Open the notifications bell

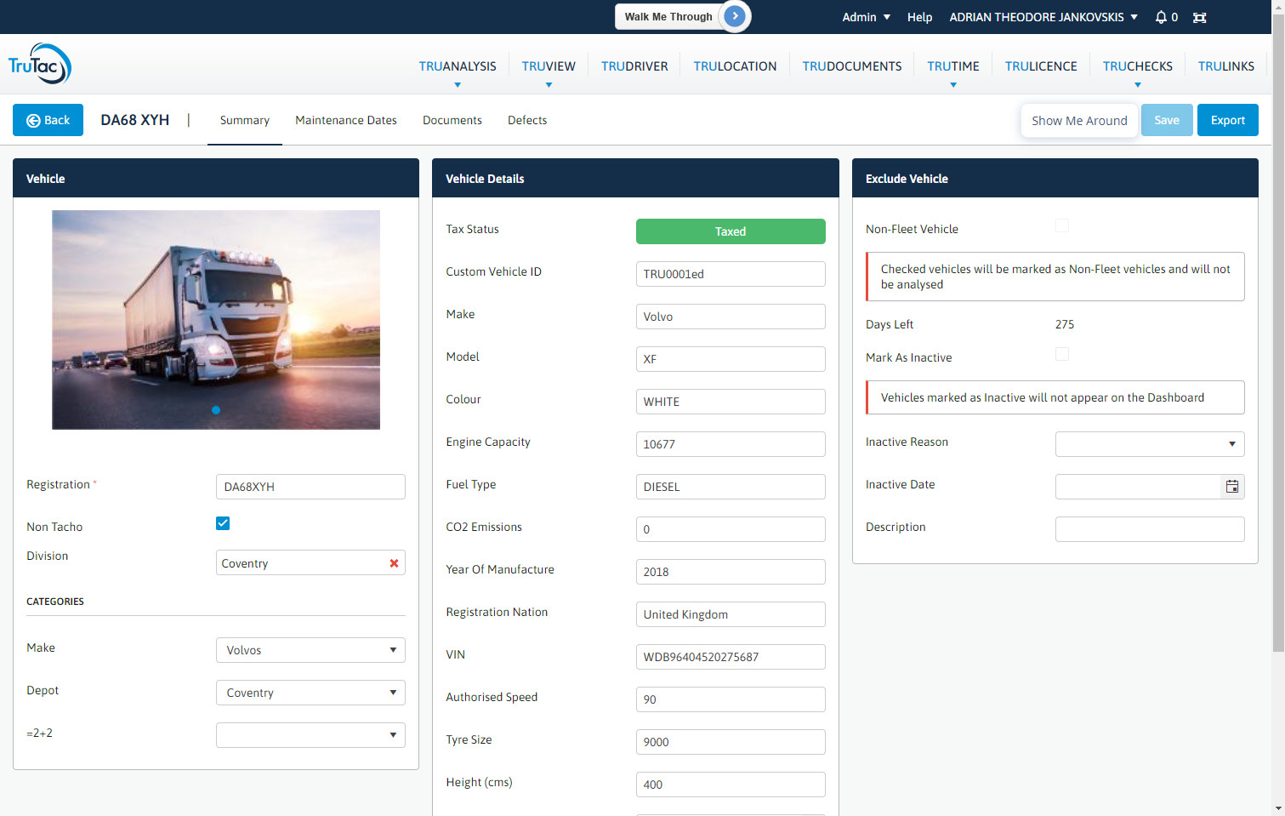click(x=1162, y=17)
